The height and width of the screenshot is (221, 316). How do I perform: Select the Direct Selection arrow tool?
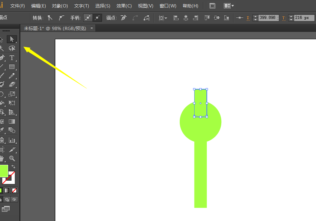[12, 39]
